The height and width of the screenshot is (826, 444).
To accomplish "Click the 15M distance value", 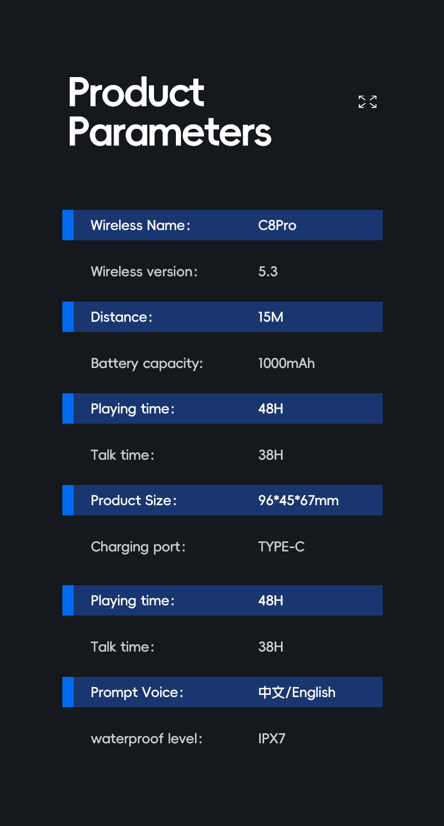I will (x=271, y=317).
